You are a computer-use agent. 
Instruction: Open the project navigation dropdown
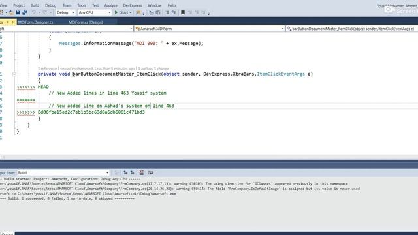tap(66, 29)
